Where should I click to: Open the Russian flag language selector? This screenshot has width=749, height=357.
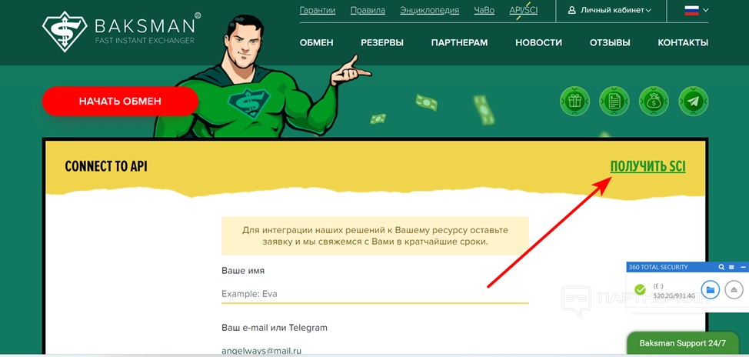pyautogui.click(x=697, y=10)
